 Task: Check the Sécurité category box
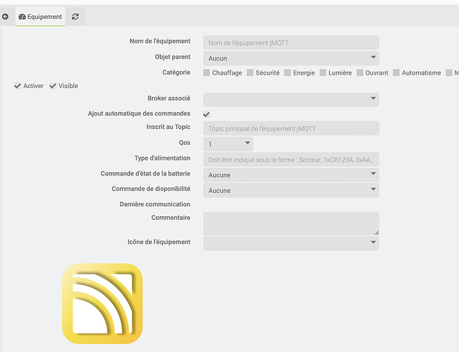point(250,73)
